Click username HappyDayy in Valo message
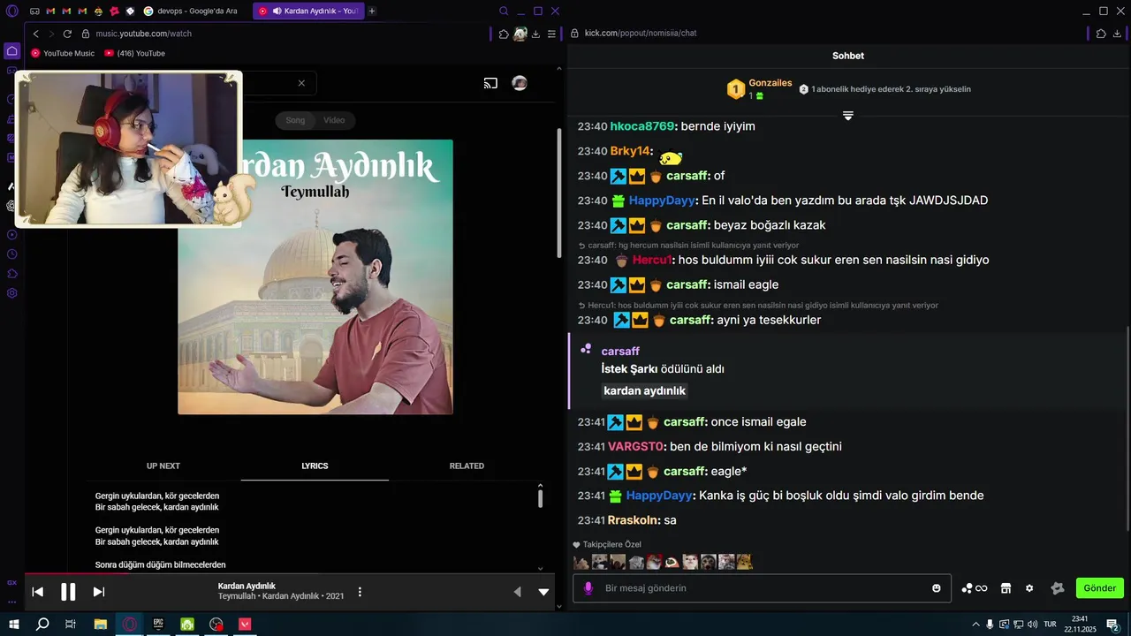Screen dimensions: 1131x636 point(660,201)
